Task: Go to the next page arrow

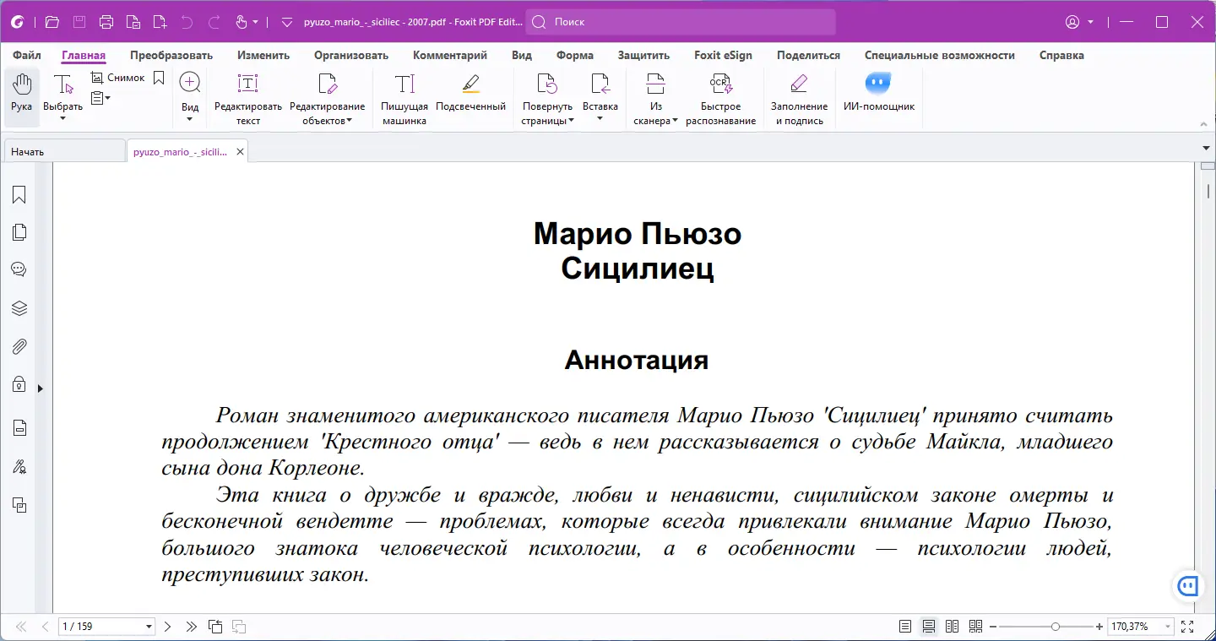Action: point(167,627)
